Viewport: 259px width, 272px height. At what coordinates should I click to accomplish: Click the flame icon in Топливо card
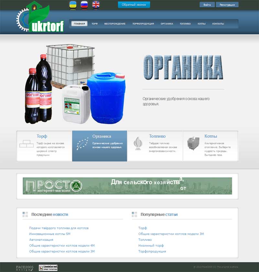click(x=138, y=143)
